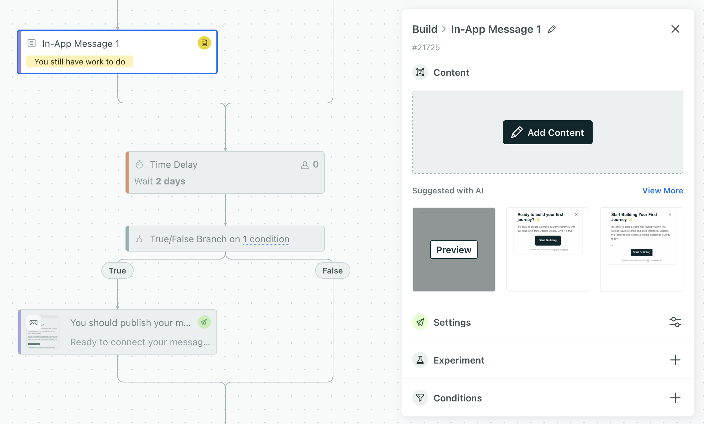The width and height of the screenshot is (704, 424).
Task: Click the Add Content button
Action: [x=547, y=132]
